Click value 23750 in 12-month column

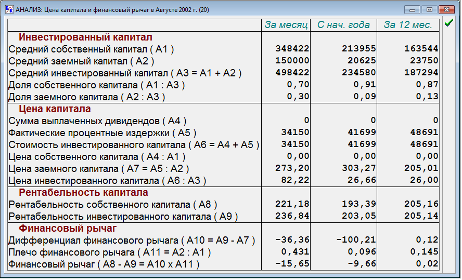[x=425, y=61]
